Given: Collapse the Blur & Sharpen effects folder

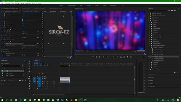Looking at the screenshot, I should pos(150,47).
